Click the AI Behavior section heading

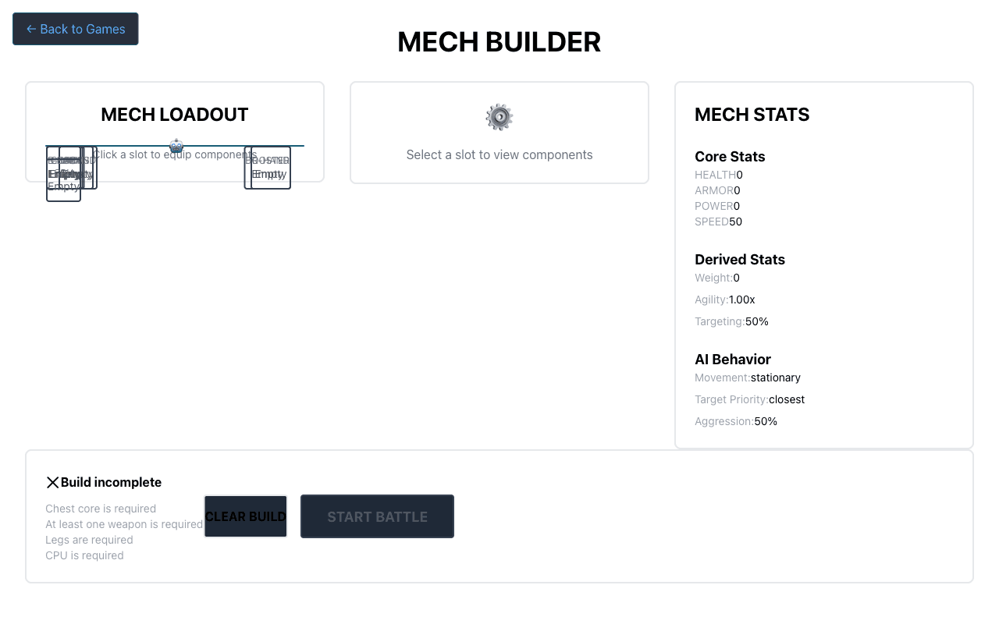(733, 360)
